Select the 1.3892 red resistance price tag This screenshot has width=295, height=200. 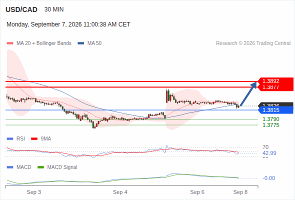click(275, 81)
